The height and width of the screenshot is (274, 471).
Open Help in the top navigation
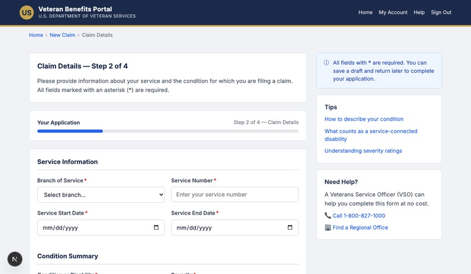pos(419,12)
